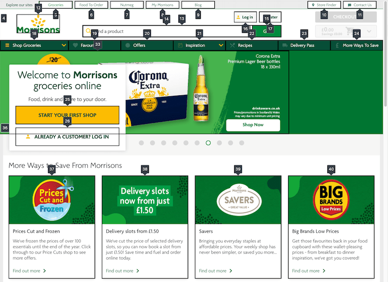Click the Store Finder pin icon
Screen dimensions: 388x282
tap(313, 5)
